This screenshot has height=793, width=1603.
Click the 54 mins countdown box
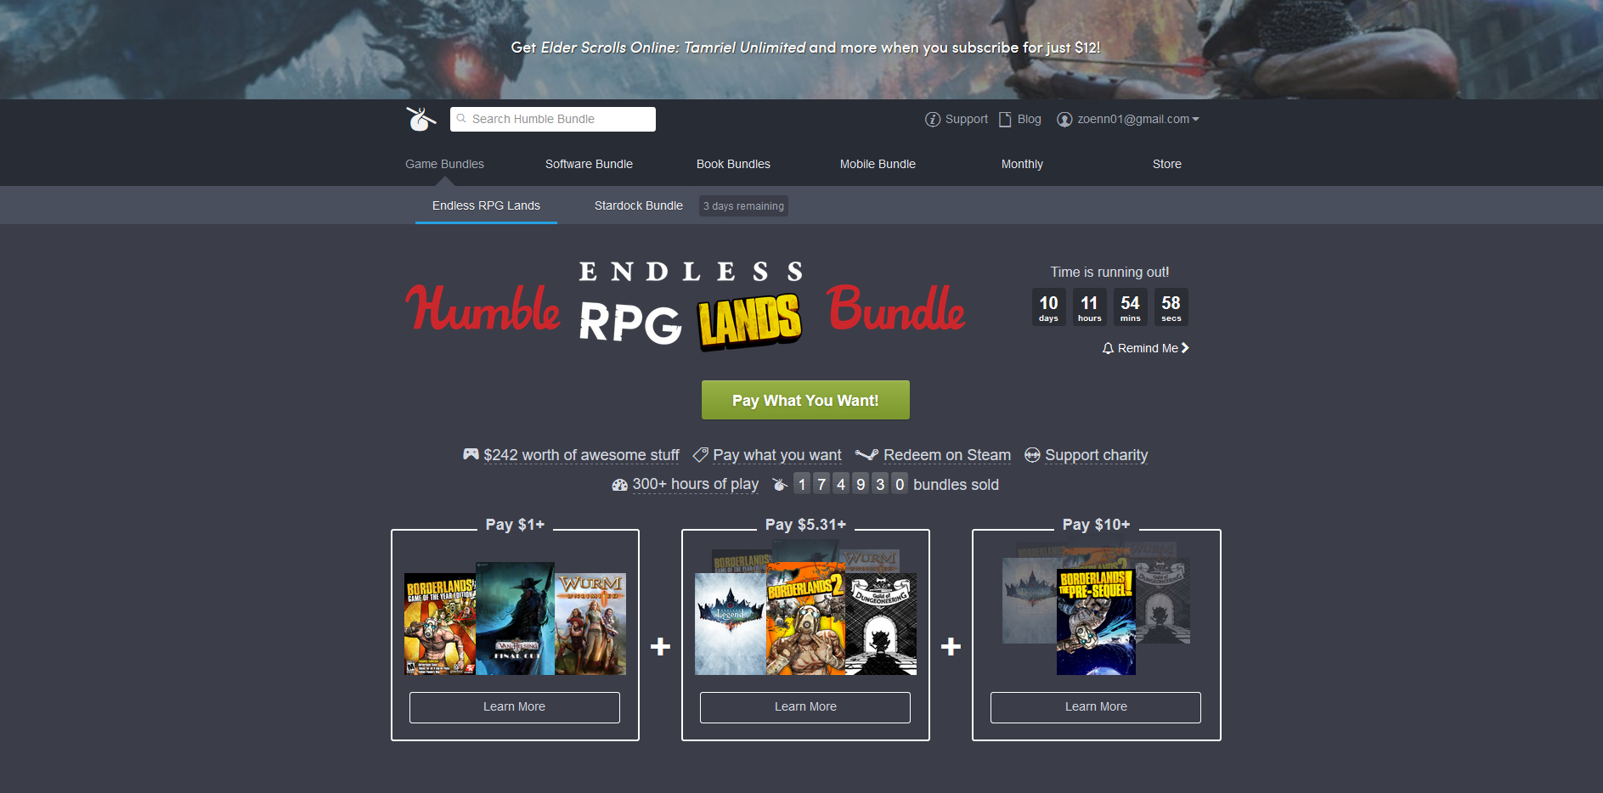point(1130,307)
